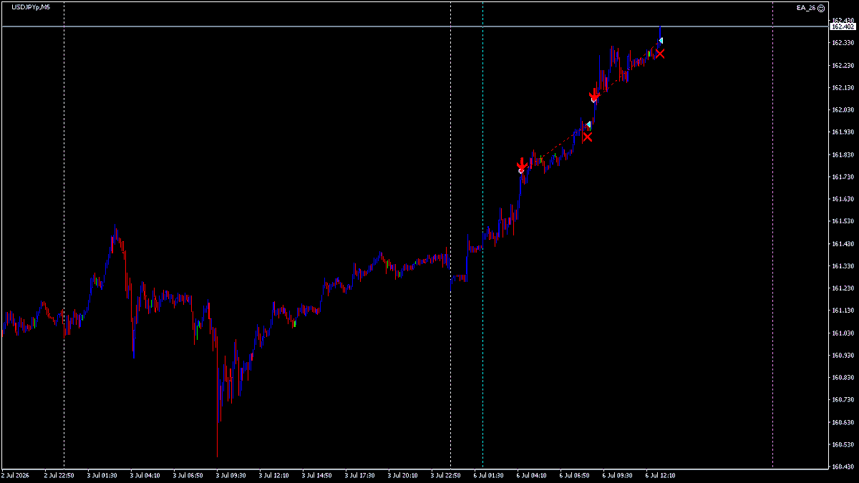Click the 160.730 price axis label

[843, 400]
